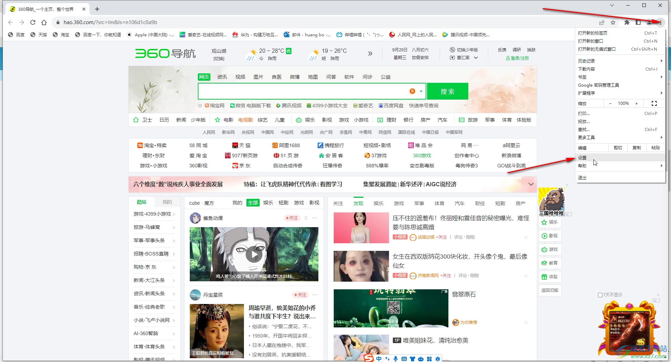Click the three-dot Chrome menu button
671x362 pixels.
tap(661, 22)
